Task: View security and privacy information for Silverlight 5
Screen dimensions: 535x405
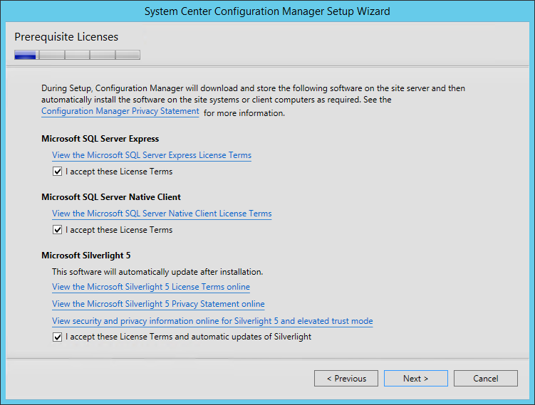Action: pyautogui.click(x=212, y=321)
